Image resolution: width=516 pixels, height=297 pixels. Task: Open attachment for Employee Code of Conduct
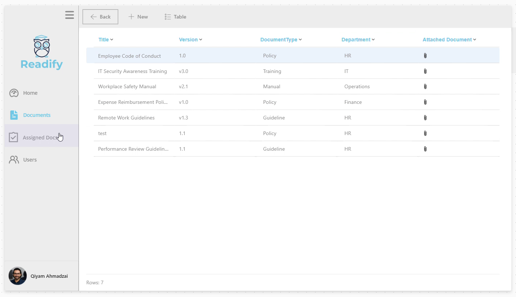[x=425, y=56]
